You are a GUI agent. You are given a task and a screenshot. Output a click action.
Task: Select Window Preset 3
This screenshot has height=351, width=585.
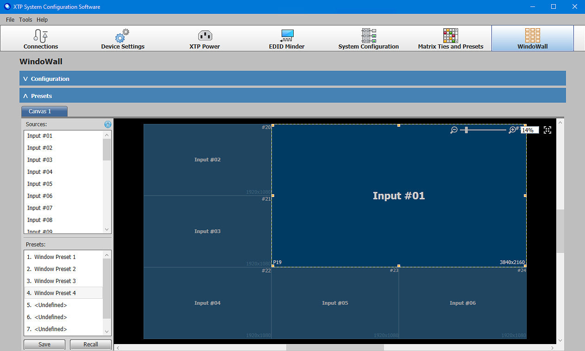pos(63,281)
